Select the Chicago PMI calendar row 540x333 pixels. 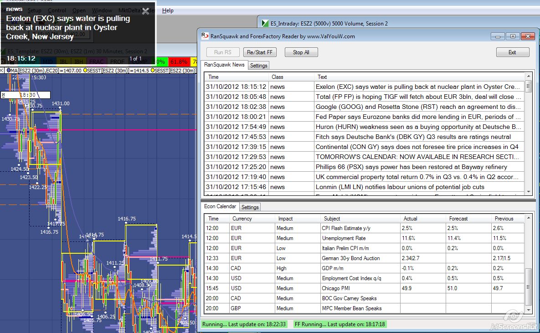click(365, 288)
